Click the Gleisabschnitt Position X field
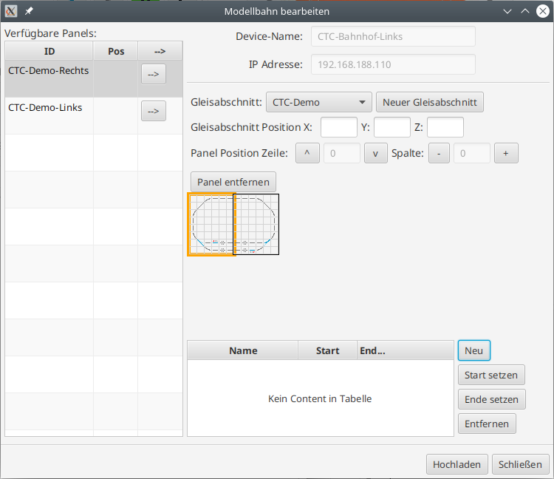This screenshot has width=554, height=479. tap(339, 127)
